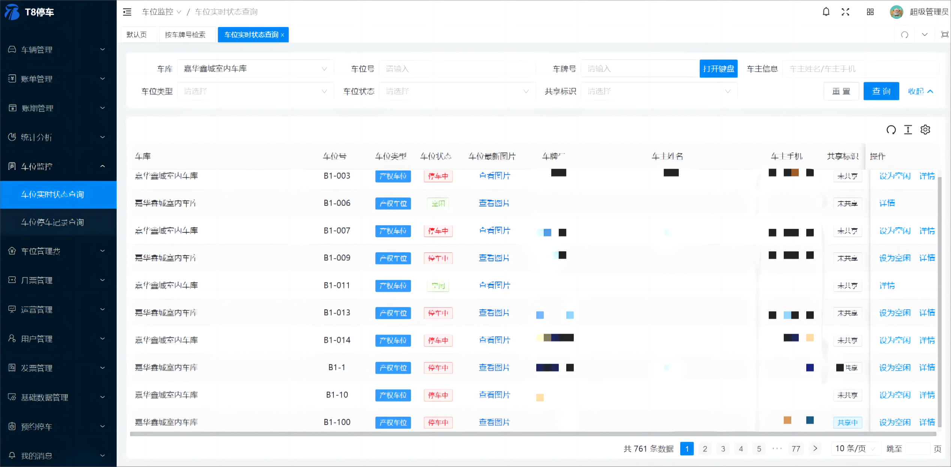The width and height of the screenshot is (951, 467).
Task: Open the 共享标识 dropdown
Action: (x=659, y=91)
